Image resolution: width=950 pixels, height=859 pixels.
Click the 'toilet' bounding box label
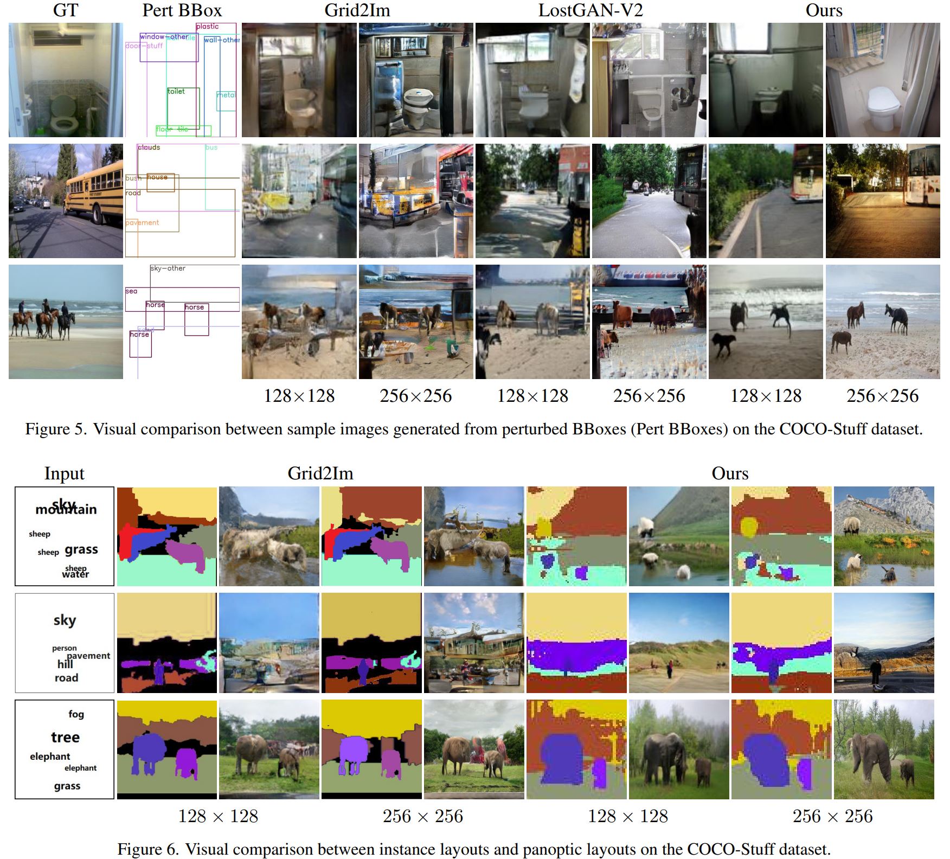(x=176, y=92)
